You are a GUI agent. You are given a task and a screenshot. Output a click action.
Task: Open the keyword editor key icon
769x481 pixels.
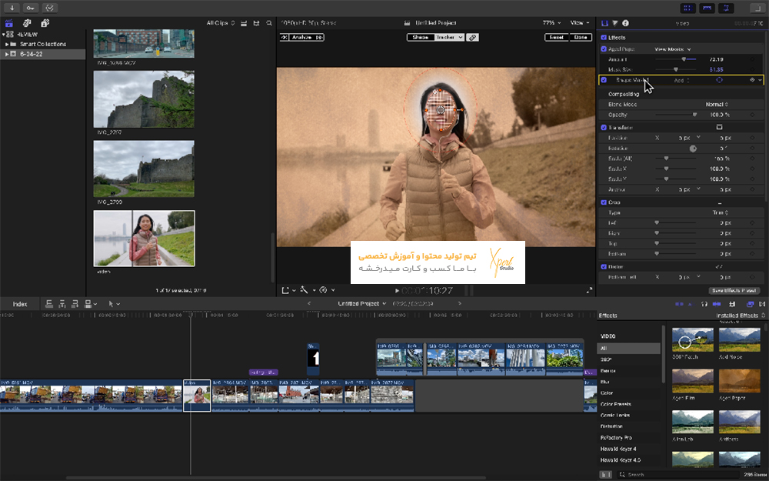coord(31,8)
